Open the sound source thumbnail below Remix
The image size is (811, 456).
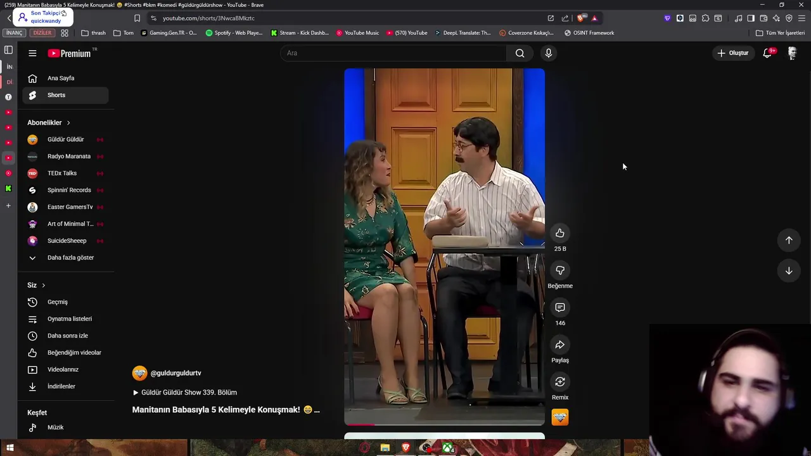click(x=560, y=417)
